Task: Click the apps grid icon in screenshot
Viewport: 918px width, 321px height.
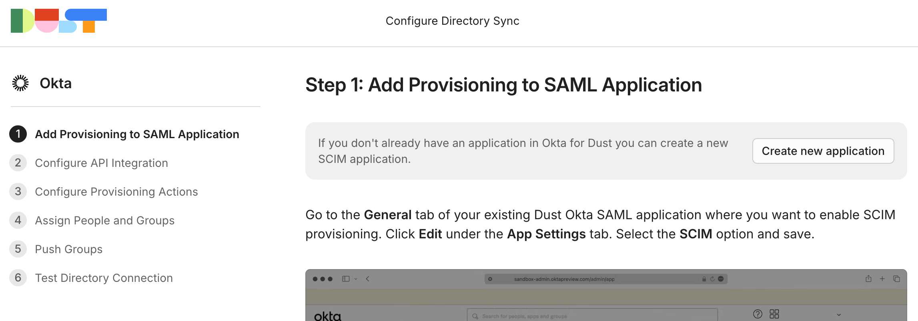Action: (x=774, y=314)
